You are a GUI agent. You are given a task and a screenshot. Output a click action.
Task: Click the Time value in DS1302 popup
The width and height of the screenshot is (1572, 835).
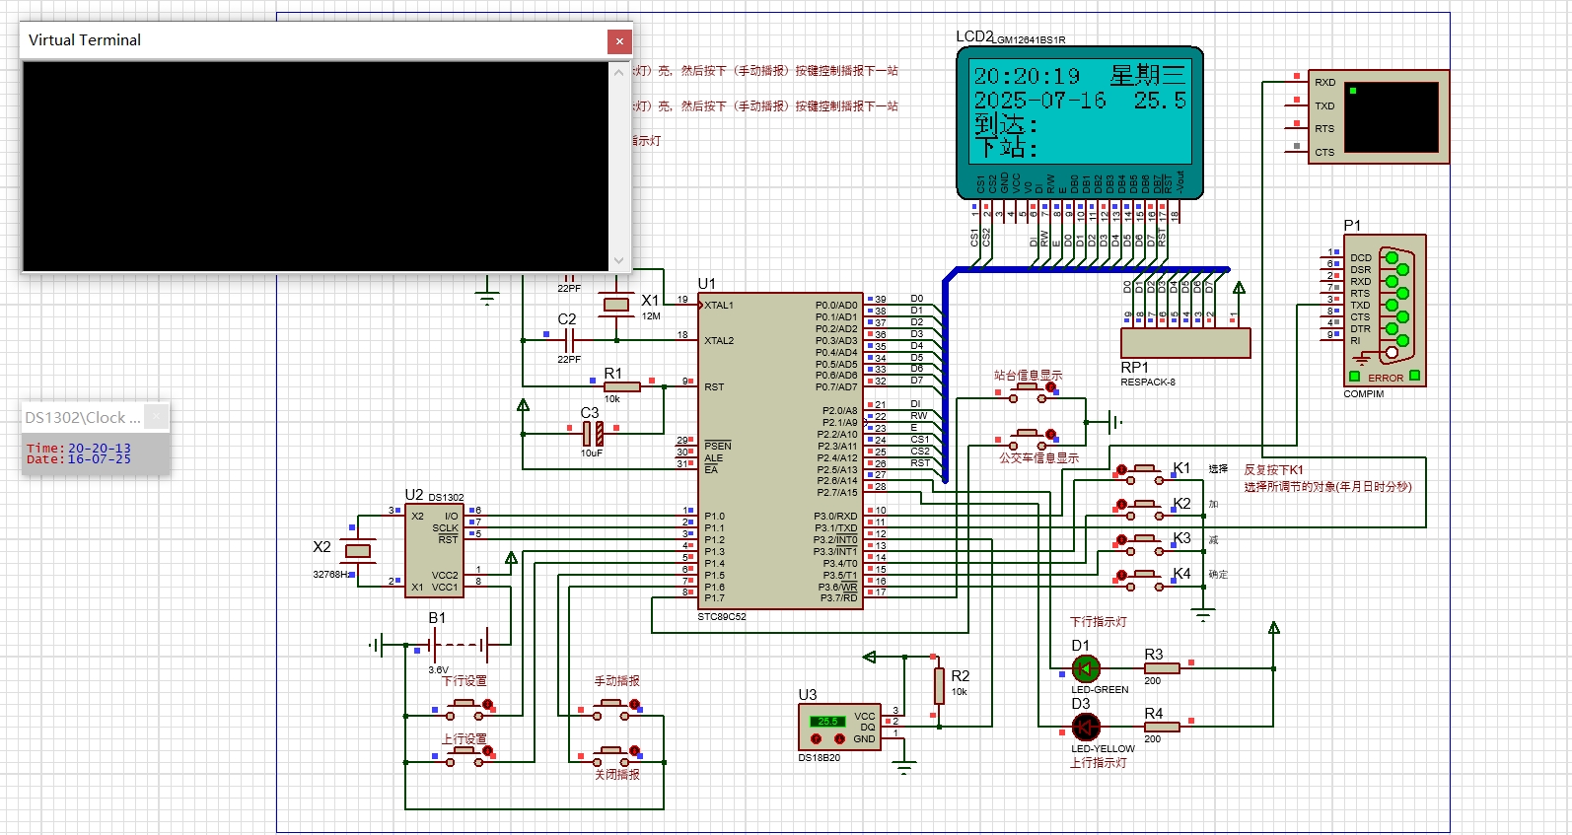99,449
